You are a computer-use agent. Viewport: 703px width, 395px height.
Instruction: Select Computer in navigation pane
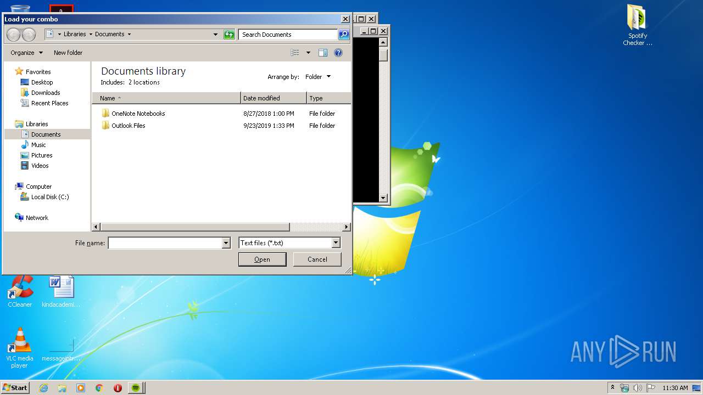(38, 187)
